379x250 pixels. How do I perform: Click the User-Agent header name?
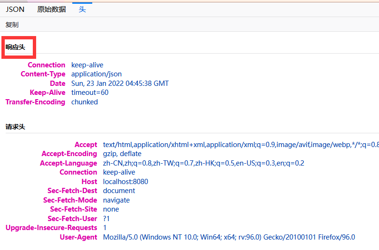coord(78,237)
